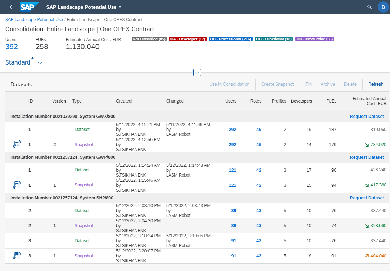390x271 pixels.
Task: Click the Pin button
Action: (308, 84)
